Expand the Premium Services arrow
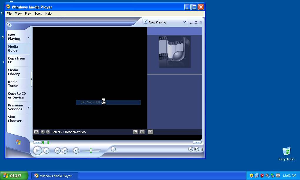300x180 pixels. 29,108
